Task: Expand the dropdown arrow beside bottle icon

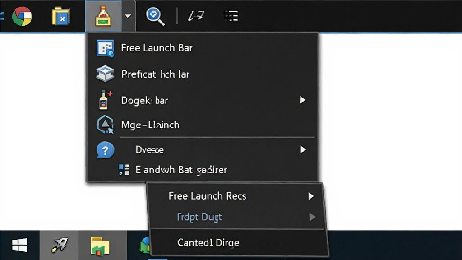Action: pos(128,16)
